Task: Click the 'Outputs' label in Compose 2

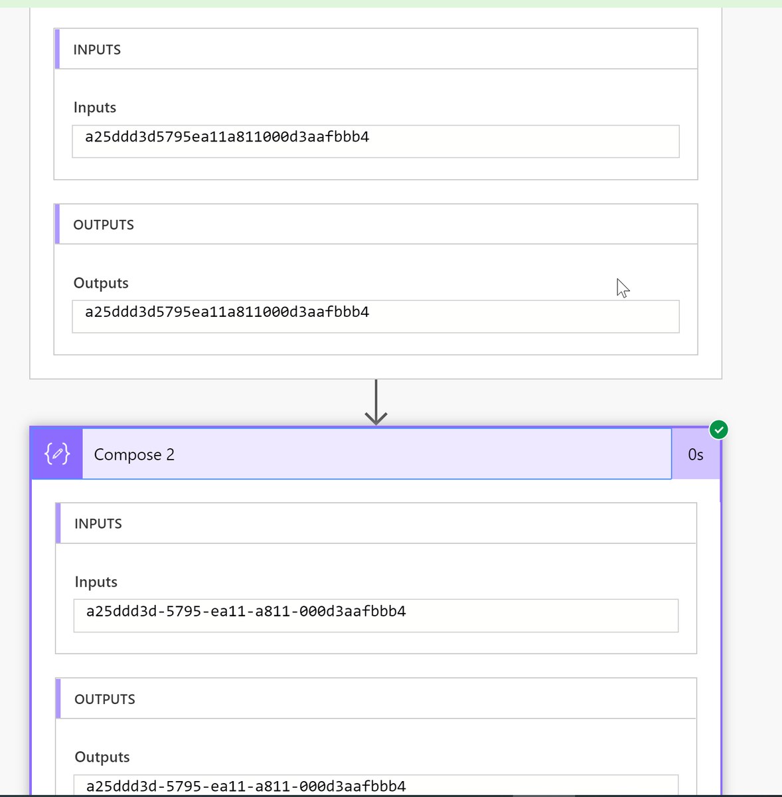Action: [x=102, y=757]
